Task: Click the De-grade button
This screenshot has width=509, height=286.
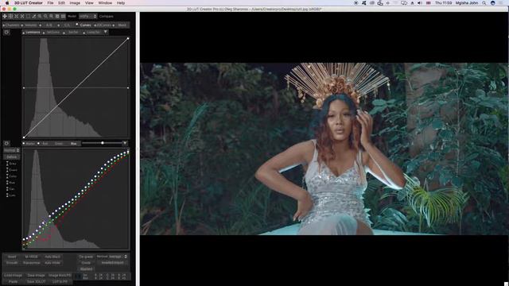Action: (x=86, y=257)
